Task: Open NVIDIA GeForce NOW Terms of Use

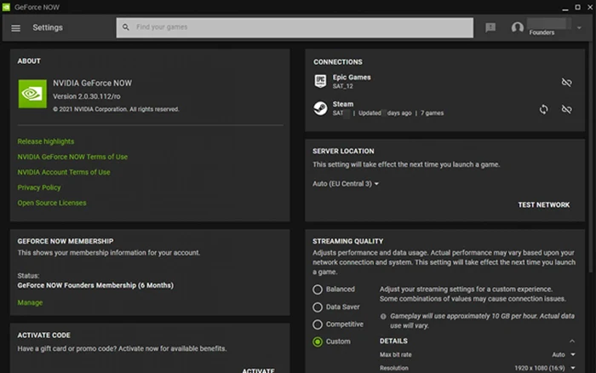Action: [x=72, y=157]
